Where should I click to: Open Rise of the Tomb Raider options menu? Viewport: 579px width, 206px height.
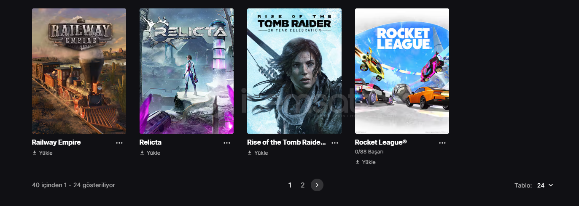point(335,143)
